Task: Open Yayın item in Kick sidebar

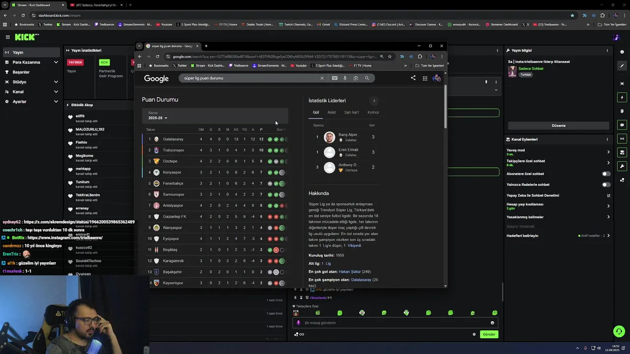Action: click(31, 53)
